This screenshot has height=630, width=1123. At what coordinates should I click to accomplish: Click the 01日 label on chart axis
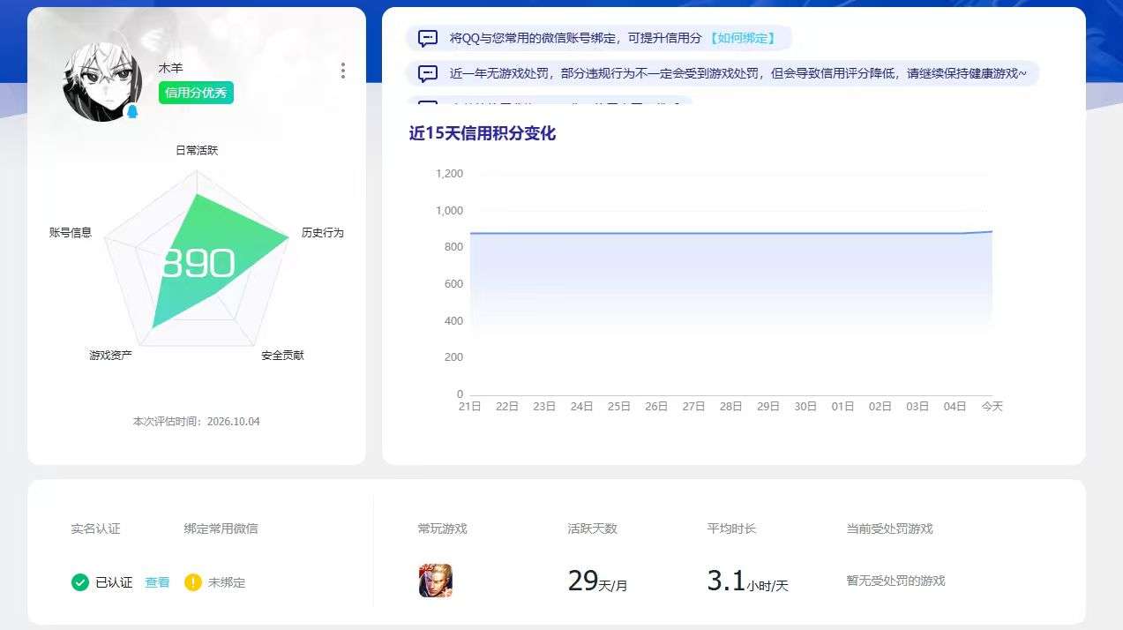point(843,407)
